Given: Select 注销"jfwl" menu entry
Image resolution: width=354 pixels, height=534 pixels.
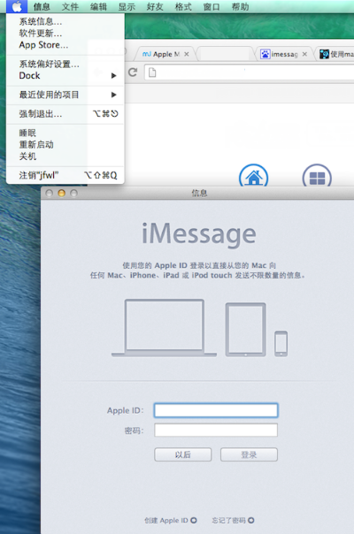Looking at the screenshot, I should [65, 175].
